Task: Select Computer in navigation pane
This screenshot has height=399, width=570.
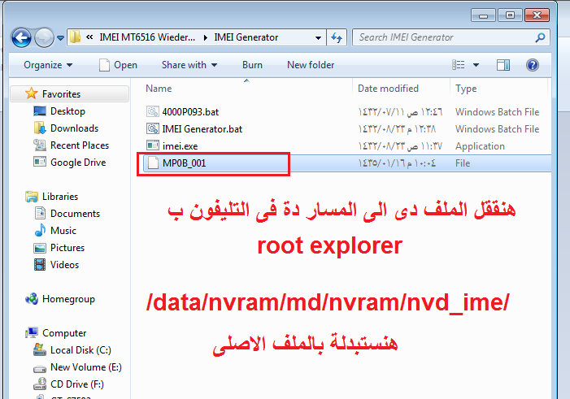Action: pyautogui.click(x=64, y=333)
